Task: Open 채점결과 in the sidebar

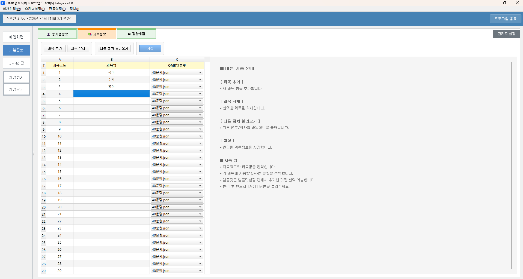Action: tap(16, 89)
